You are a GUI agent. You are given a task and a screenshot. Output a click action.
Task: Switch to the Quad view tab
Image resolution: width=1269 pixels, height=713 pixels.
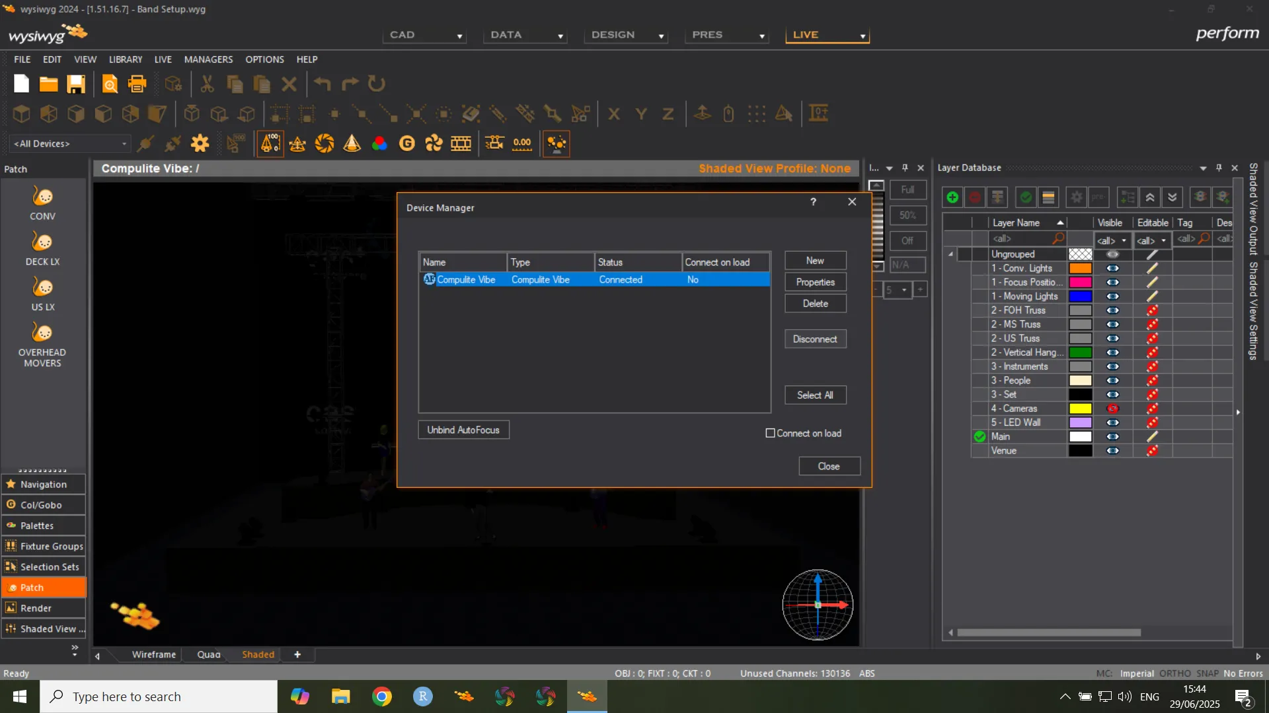pyautogui.click(x=209, y=654)
